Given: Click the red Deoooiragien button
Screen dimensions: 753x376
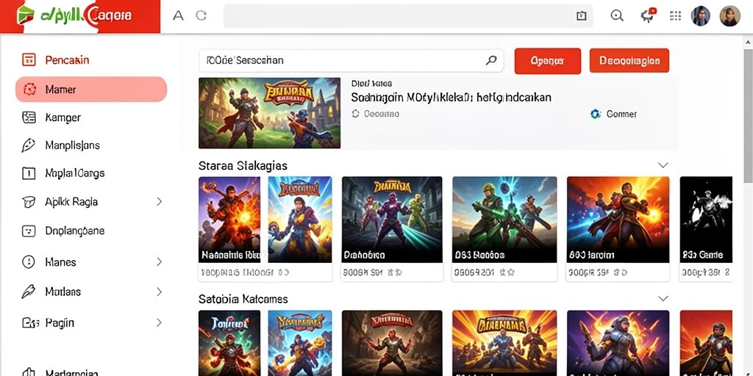Looking at the screenshot, I should click(x=629, y=61).
